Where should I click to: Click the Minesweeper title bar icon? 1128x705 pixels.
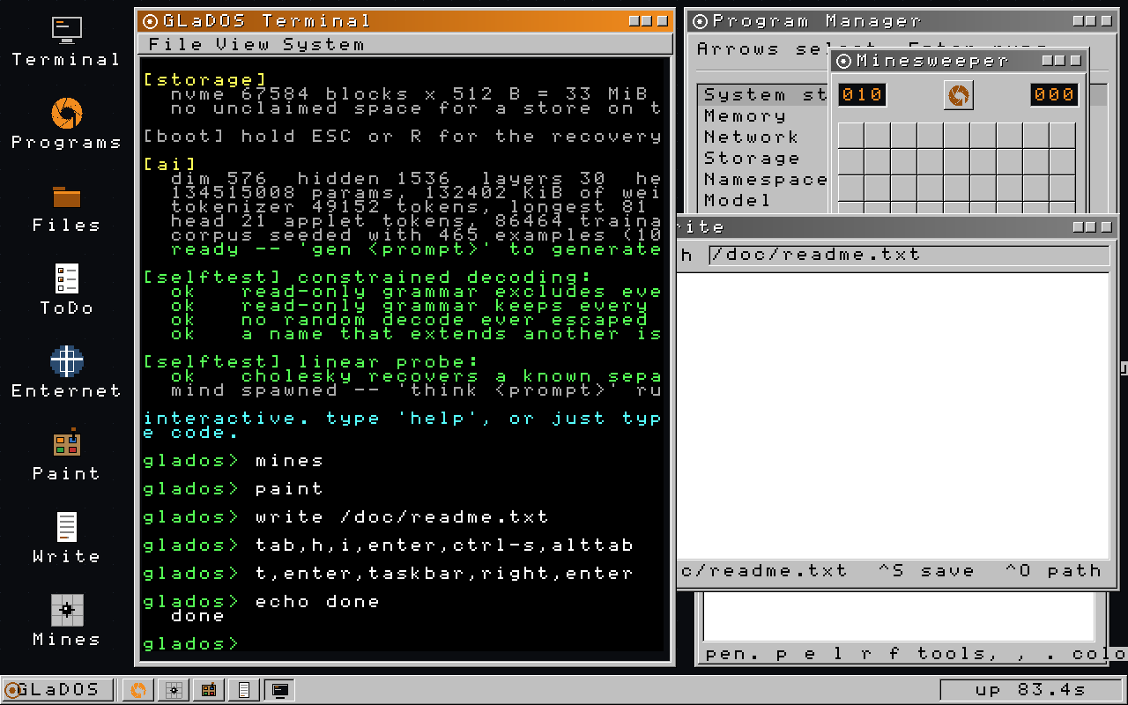844,60
